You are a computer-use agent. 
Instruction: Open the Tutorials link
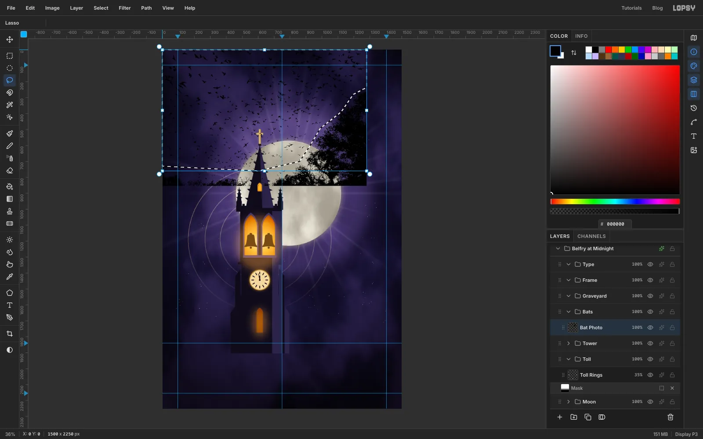[x=631, y=8]
